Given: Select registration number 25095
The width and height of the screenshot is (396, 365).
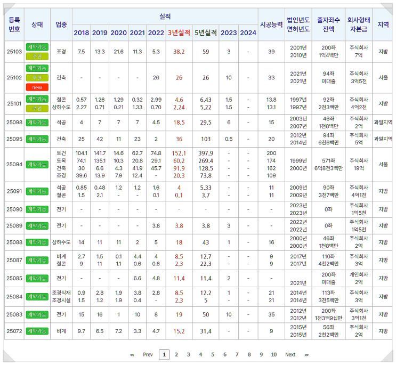Looking at the screenshot, I should pyautogui.click(x=14, y=139).
